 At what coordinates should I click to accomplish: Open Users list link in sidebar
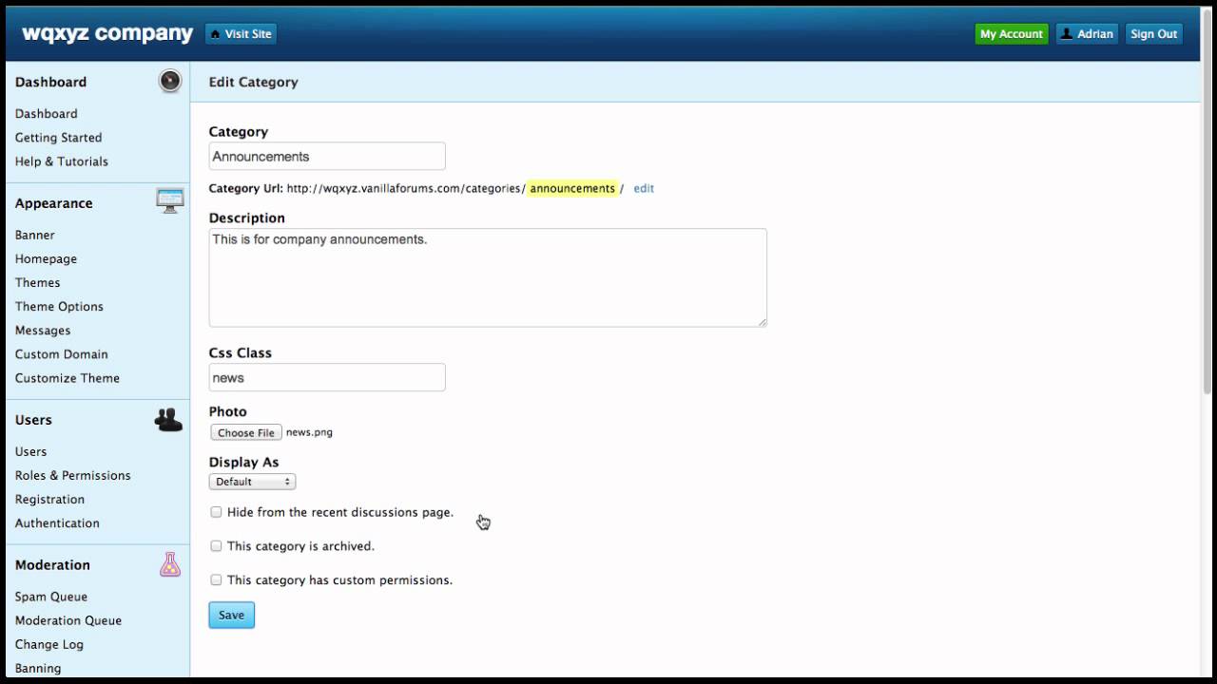[30, 451]
